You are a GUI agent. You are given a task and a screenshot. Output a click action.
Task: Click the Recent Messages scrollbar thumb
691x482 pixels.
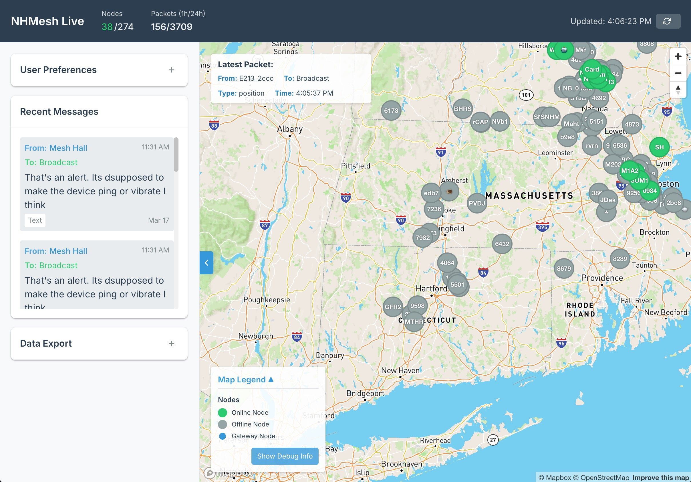pyautogui.click(x=176, y=155)
